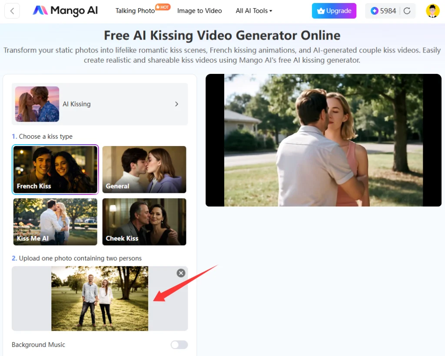Click the Upgrade button

click(334, 11)
